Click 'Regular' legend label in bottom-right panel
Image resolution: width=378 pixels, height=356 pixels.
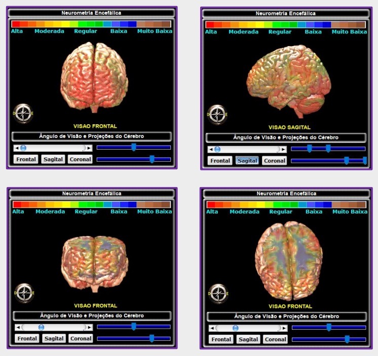tap(281, 212)
